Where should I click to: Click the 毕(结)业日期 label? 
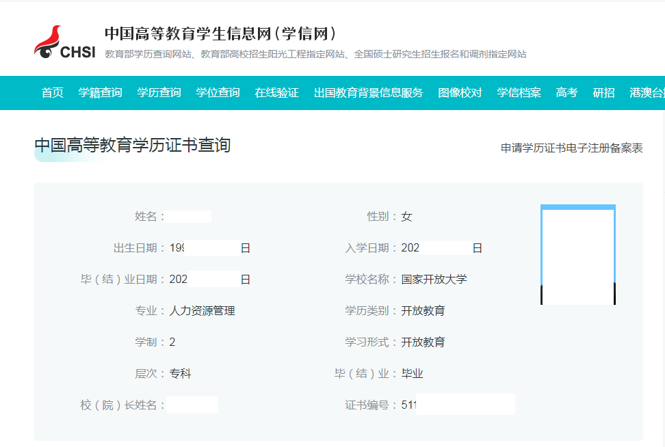[x=122, y=280]
